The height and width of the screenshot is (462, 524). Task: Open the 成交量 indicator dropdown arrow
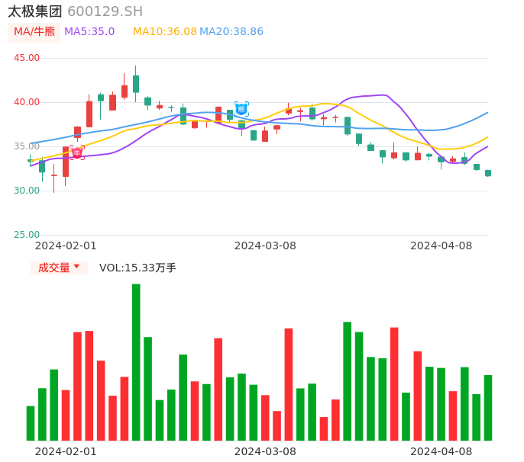[76, 267]
